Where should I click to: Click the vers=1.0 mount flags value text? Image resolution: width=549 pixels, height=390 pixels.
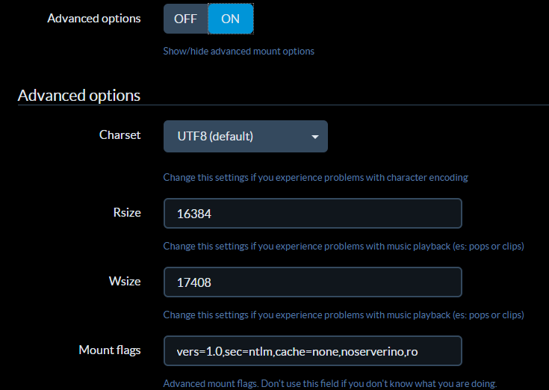(297, 351)
